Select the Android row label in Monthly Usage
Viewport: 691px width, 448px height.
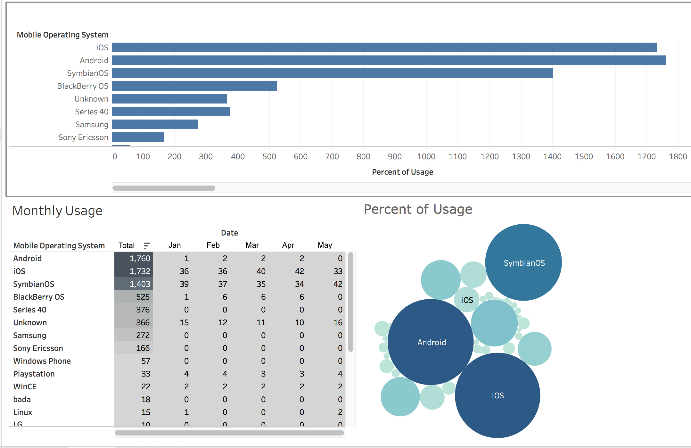click(x=27, y=258)
